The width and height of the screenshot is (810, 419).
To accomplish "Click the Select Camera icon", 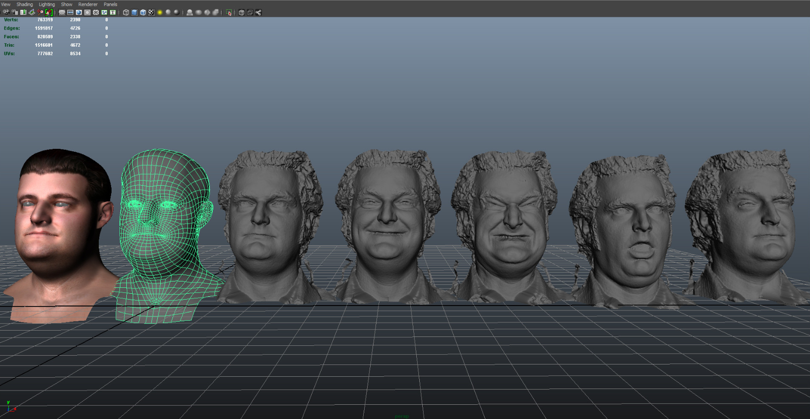I will click(x=6, y=12).
